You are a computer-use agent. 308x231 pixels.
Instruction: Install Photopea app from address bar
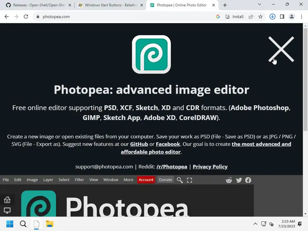click(234, 17)
